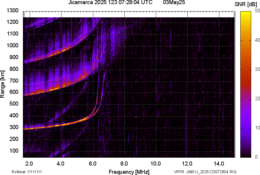Click the 'SNR [dB]' colorbar label
The width and height of the screenshot is (260, 175).
(246, 4)
